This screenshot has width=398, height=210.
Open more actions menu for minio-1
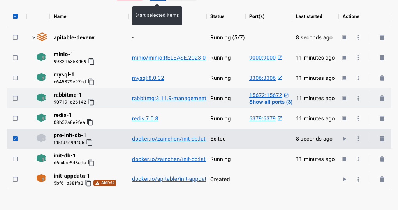[358, 58]
